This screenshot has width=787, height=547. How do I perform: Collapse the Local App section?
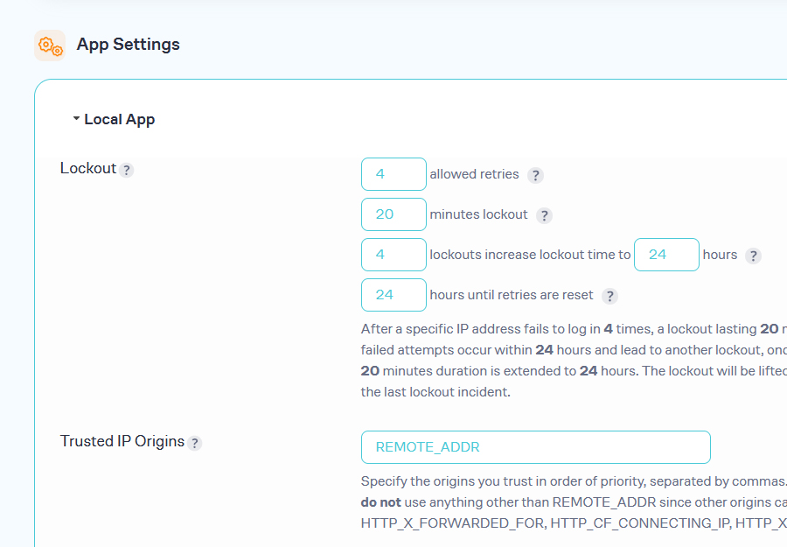114,119
